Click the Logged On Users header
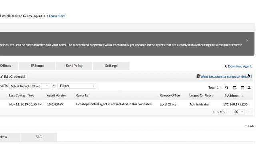The height and width of the screenshot is (144, 256). 201,95
